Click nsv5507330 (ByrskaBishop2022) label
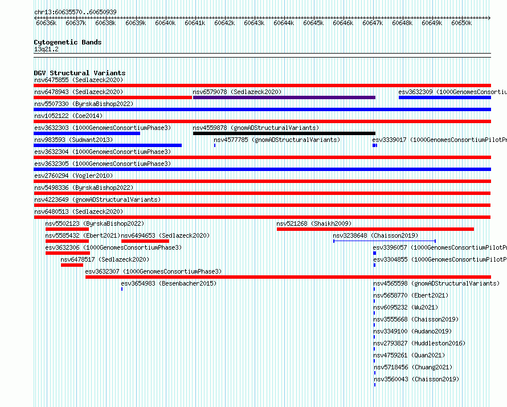The image size is (507, 407). (84, 104)
